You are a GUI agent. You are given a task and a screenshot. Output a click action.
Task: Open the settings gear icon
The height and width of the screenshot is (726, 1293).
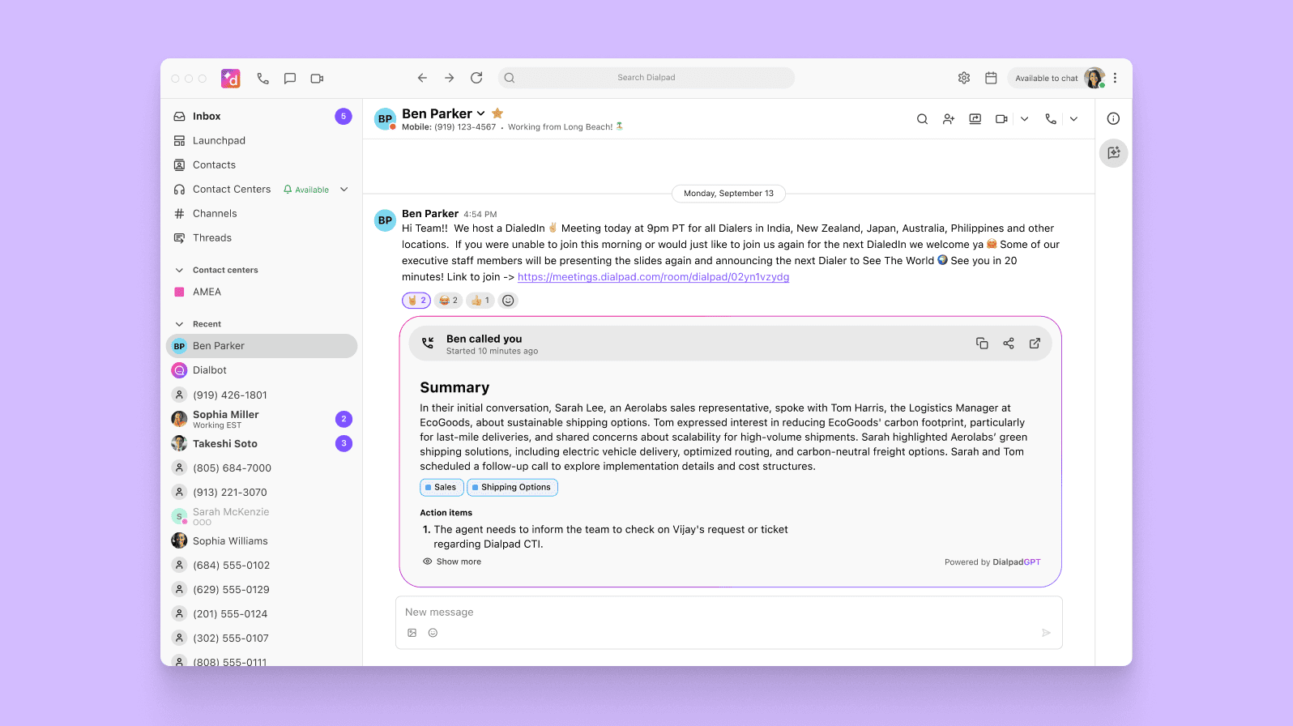963,78
